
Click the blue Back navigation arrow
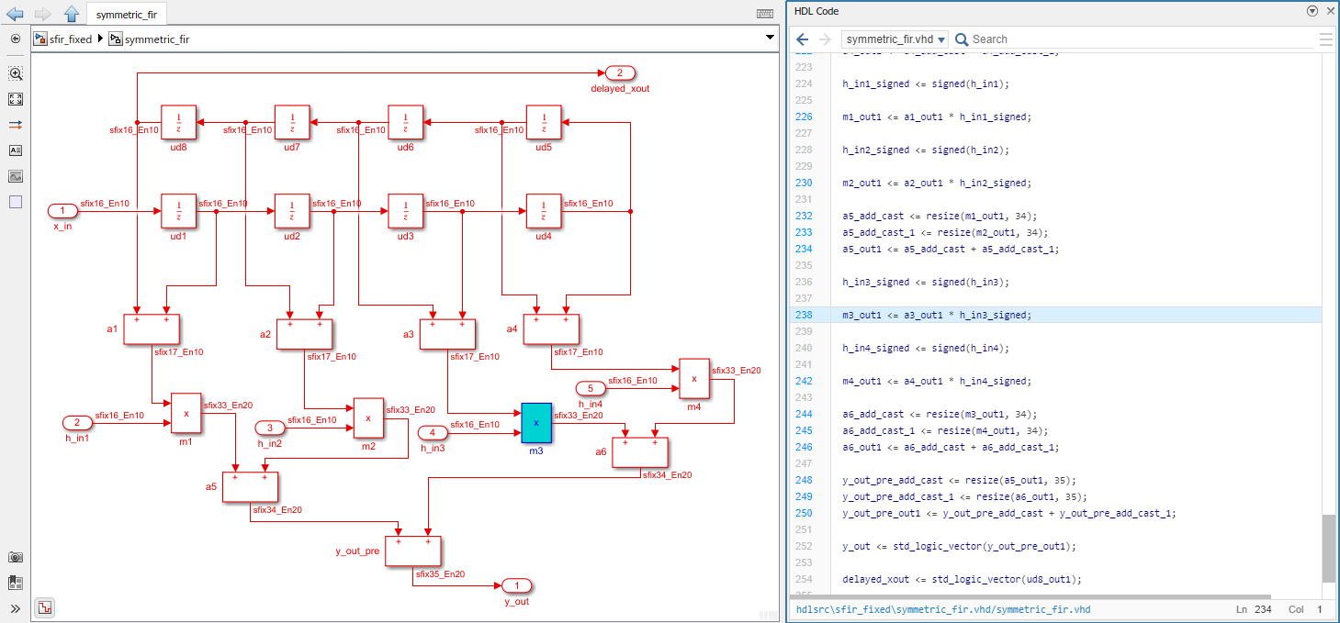(x=15, y=14)
